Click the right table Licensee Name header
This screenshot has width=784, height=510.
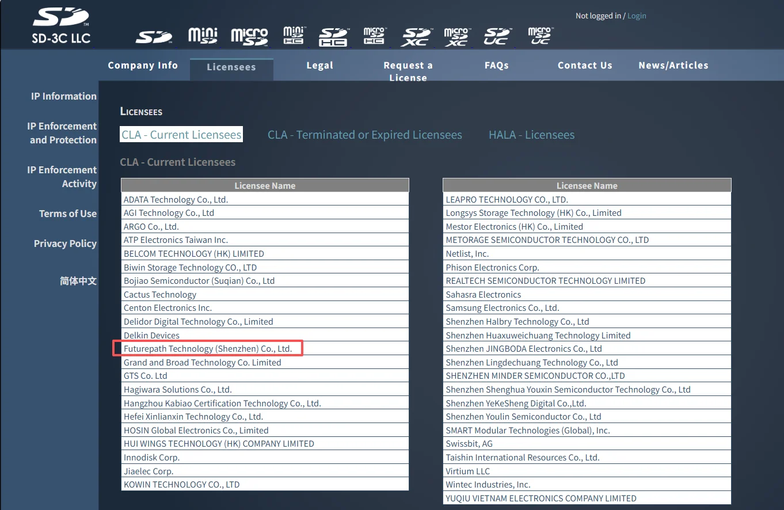587,185
